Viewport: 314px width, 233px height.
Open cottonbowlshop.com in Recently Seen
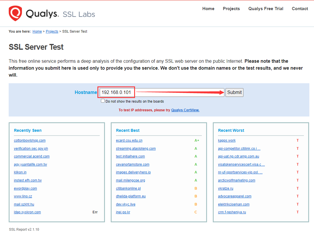(x=30, y=140)
